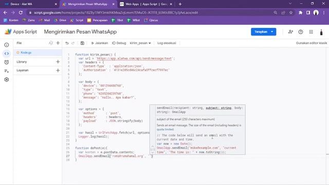The height and width of the screenshot is (185, 329).
Task: Open a new browser tab
Action: 180,4
